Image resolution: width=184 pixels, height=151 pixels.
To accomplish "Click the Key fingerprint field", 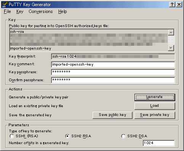I will (113, 56).
